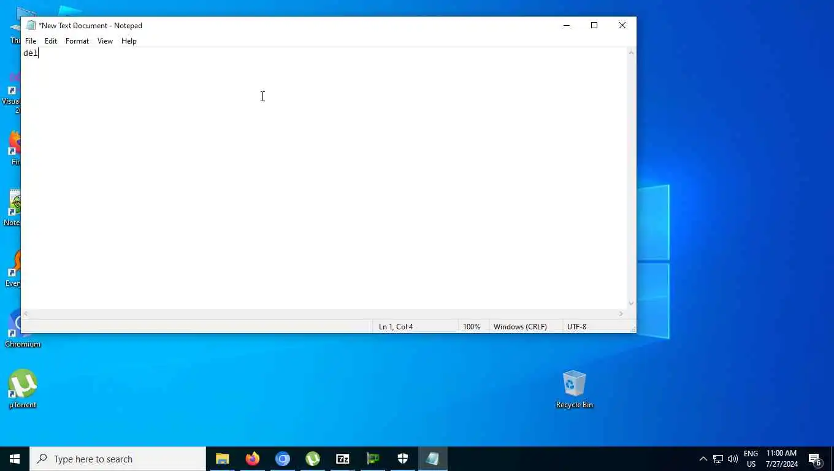834x471 pixels.
Task: Open the volume tray icon
Action: (733, 459)
